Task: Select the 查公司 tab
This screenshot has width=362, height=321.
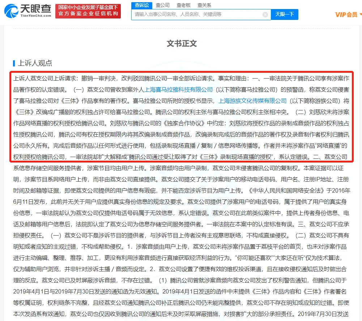Action: tap(162, 5)
